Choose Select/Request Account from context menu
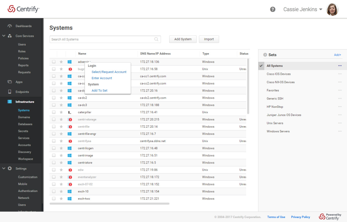 [x=109, y=72]
